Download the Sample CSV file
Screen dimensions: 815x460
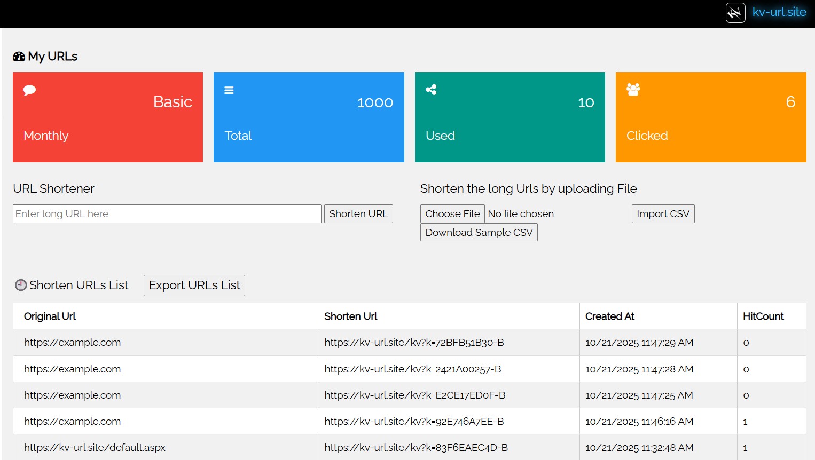pos(479,232)
